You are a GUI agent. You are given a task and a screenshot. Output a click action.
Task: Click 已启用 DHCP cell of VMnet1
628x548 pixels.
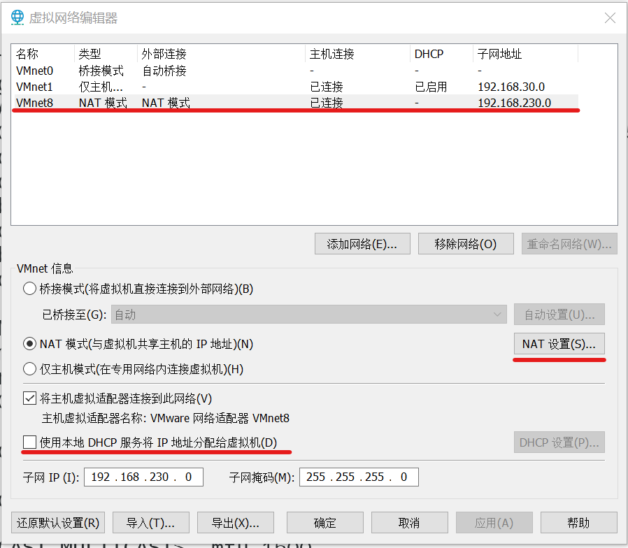(x=431, y=87)
